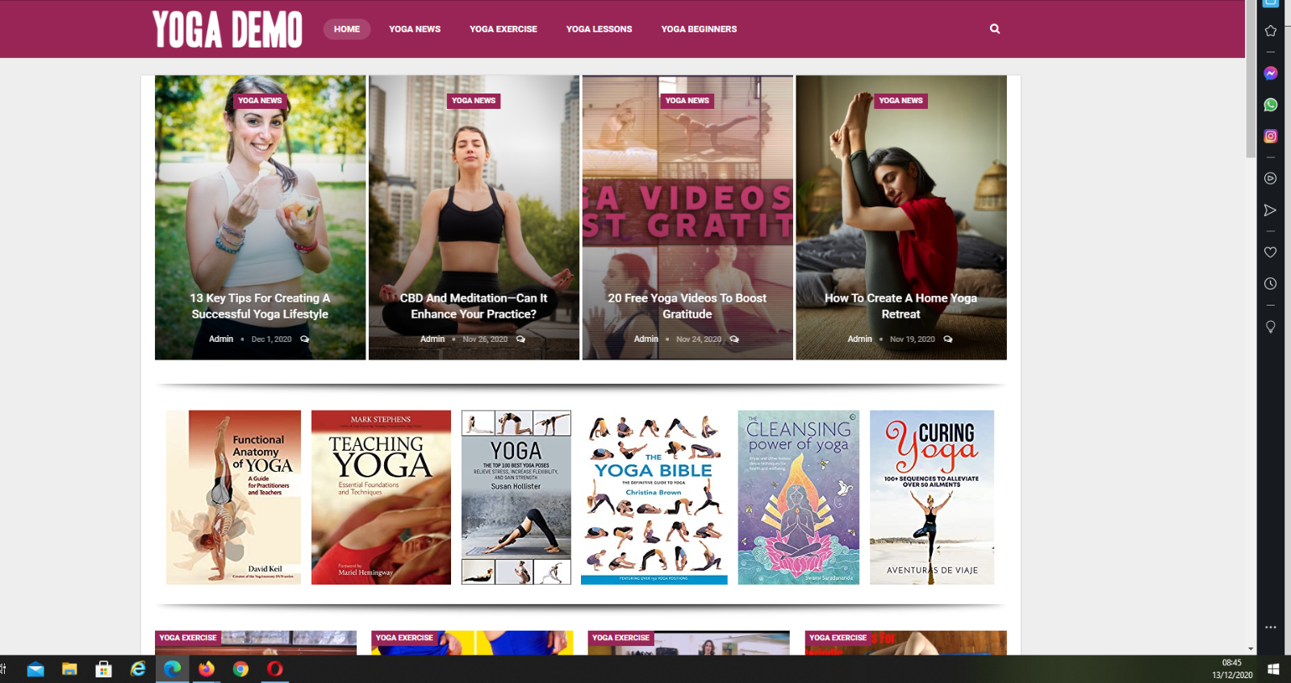Screen dimensions: 1291x683
Task: Click YOGA NEWS tag on the CBD And Meditation card
Action: pos(474,101)
